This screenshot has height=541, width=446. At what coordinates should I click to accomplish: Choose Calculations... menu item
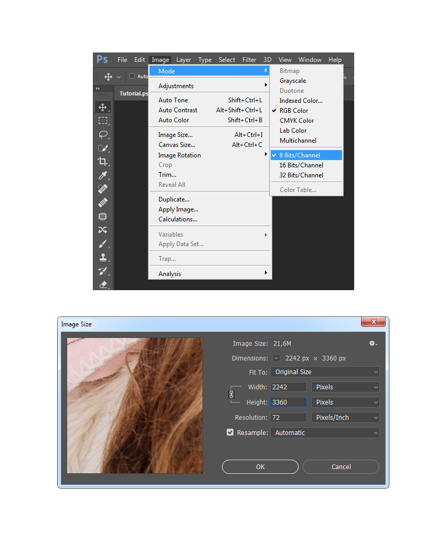210,219
